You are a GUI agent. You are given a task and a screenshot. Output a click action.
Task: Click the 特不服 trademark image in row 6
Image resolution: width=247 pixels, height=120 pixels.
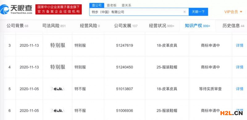(58, 111)
